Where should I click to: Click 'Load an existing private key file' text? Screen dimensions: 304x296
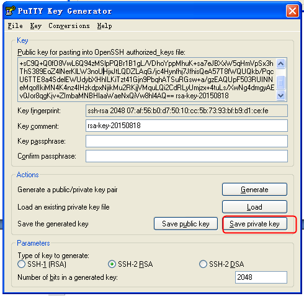pyautogui.click(x=63, y=207)
